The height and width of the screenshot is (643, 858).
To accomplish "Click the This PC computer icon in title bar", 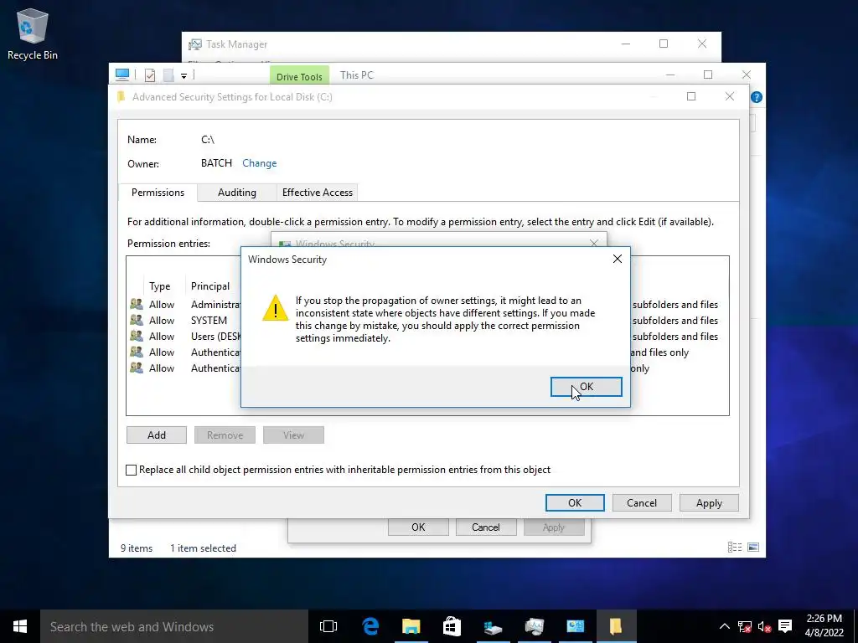I will point(122,75).
